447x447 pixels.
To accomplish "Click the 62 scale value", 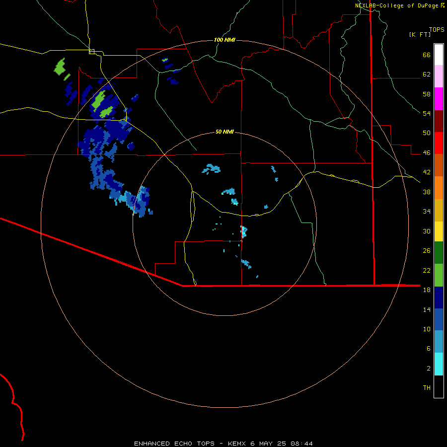I will click(x=427, y=74).
